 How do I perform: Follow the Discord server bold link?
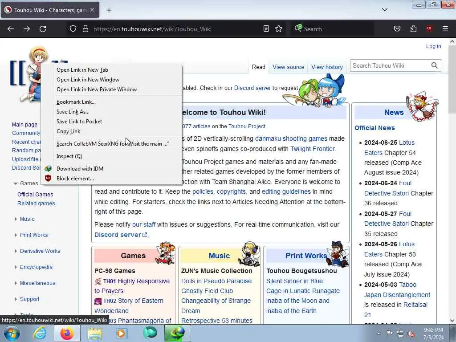[x=121, y=235]
